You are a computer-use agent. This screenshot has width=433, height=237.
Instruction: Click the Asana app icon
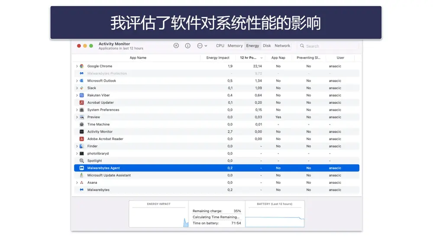81,183
